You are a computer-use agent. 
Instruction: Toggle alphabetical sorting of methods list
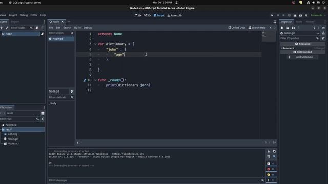pos(72,91)
